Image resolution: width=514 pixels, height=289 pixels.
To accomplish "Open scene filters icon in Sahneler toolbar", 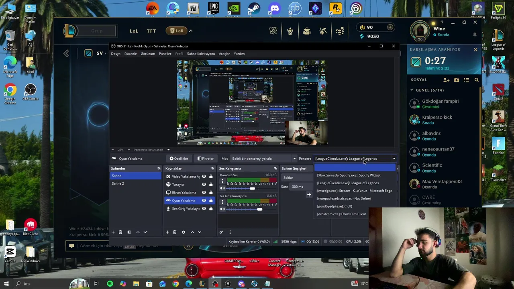I will pos(129,232).
